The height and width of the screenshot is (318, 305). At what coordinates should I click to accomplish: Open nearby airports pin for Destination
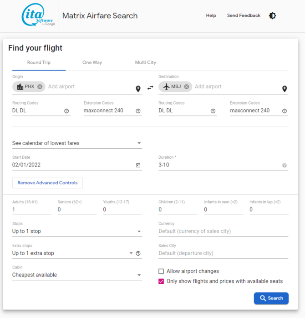pos(285,89)
